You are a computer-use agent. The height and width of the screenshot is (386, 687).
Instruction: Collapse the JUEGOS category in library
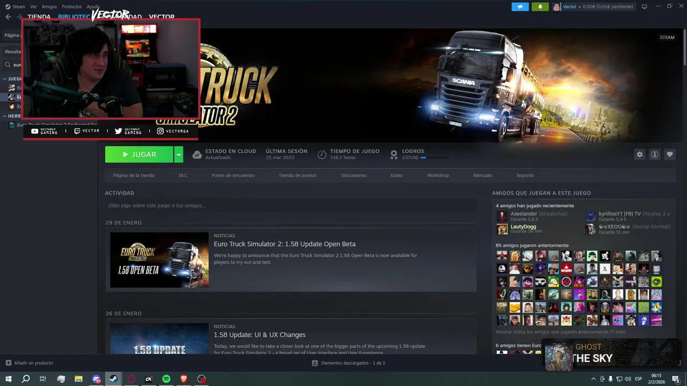[5, 79]
